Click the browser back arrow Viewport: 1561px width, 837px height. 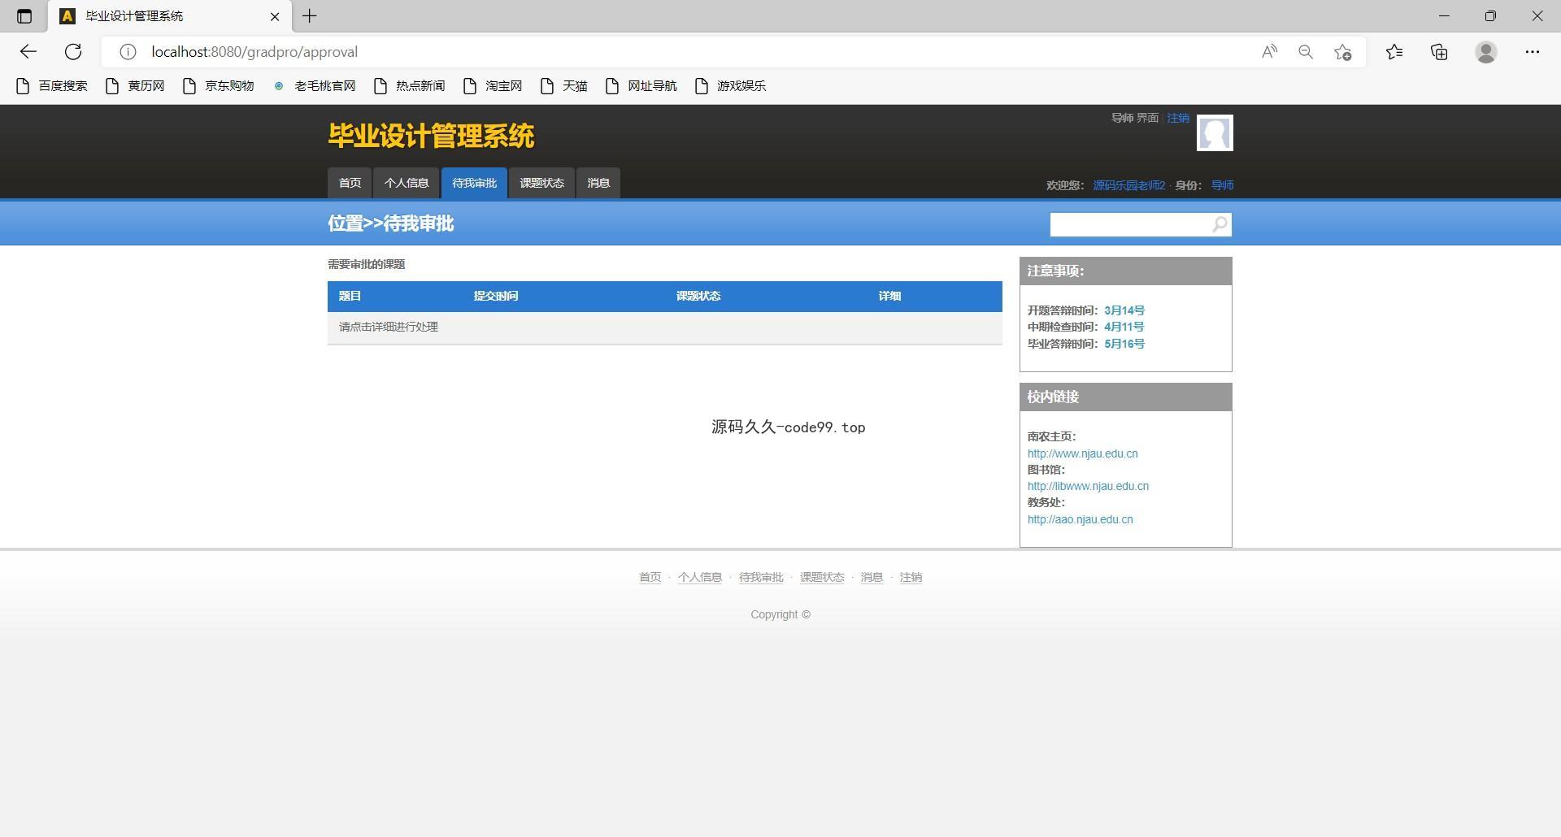click(x=28, y=52)
